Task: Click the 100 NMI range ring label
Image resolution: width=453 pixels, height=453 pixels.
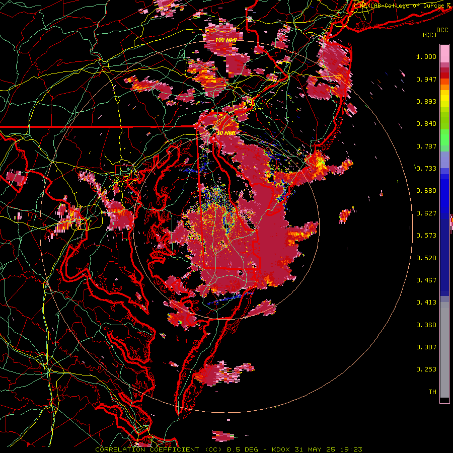Action: (226, 40)
